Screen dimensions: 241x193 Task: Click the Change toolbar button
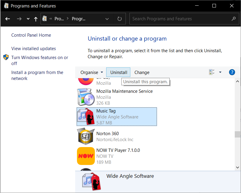point(142,72)
